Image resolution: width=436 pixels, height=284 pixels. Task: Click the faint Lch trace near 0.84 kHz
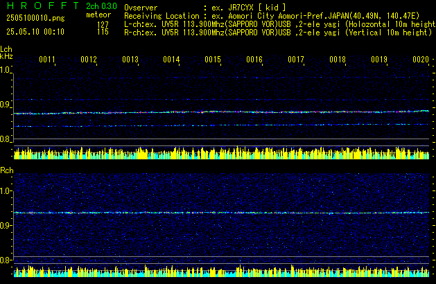pyautogui.click(x=221, y=125)
